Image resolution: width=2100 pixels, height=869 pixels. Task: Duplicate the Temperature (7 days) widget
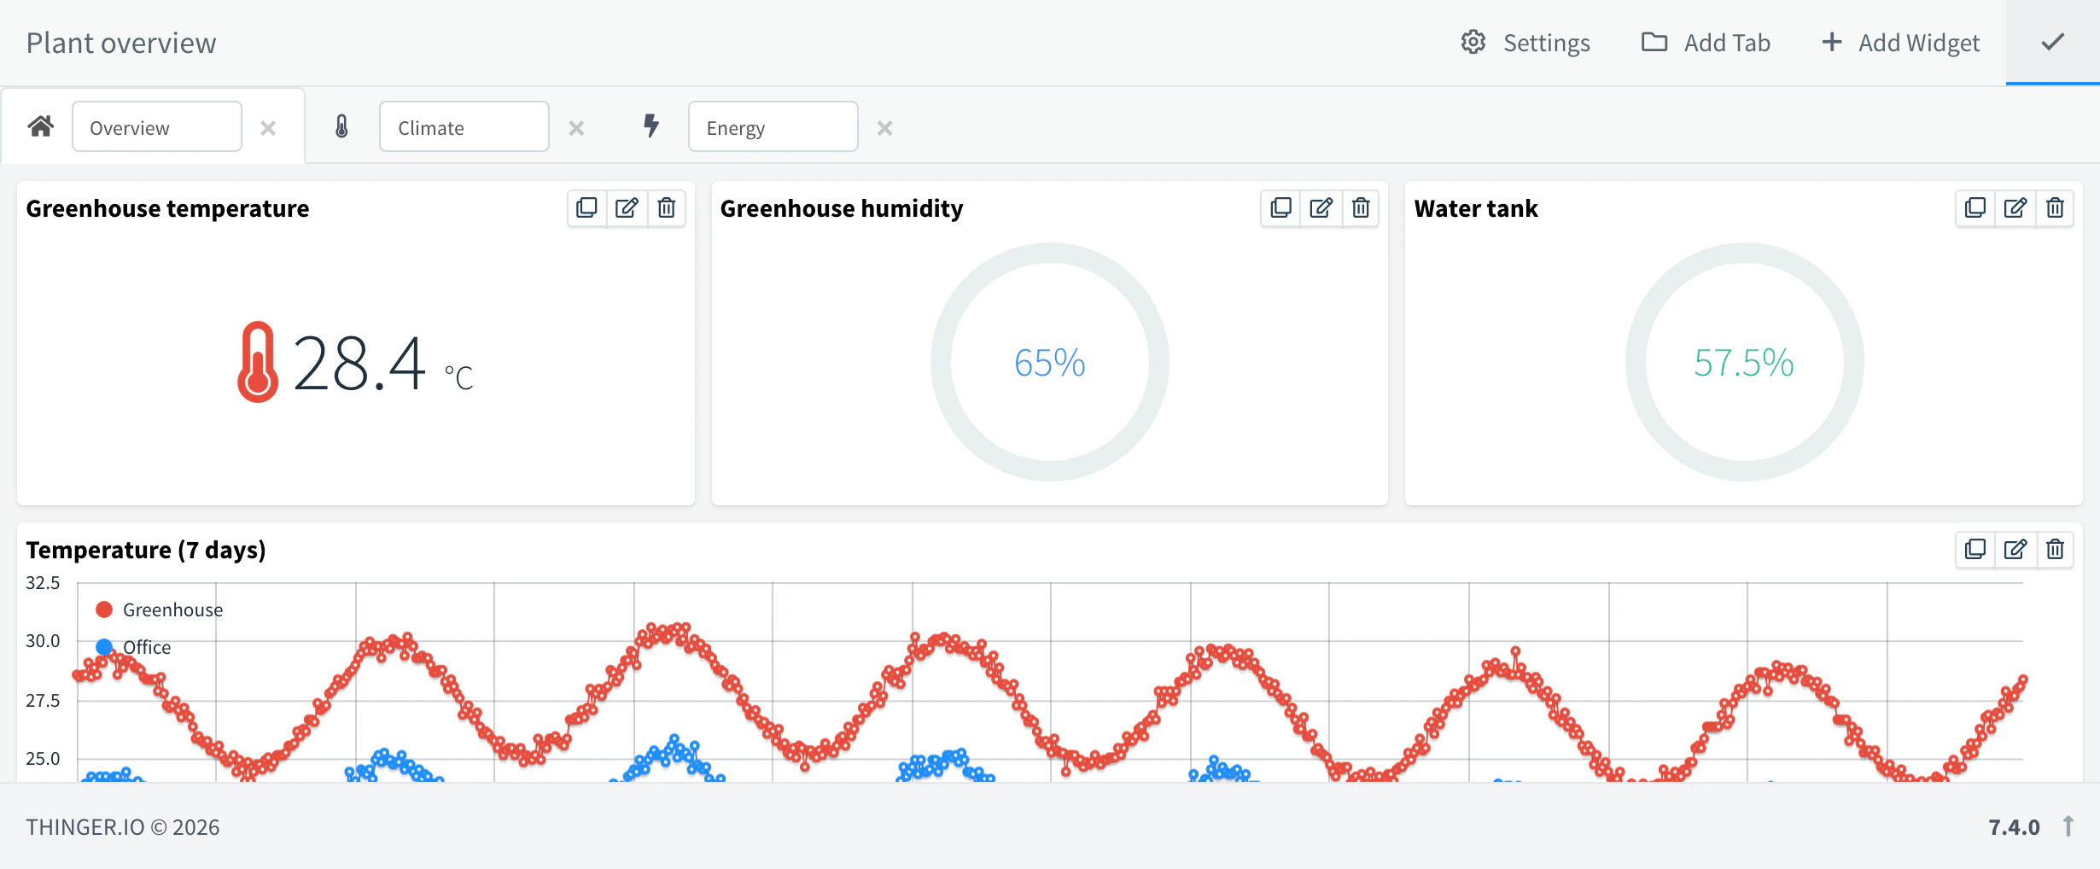point(1975,549)
